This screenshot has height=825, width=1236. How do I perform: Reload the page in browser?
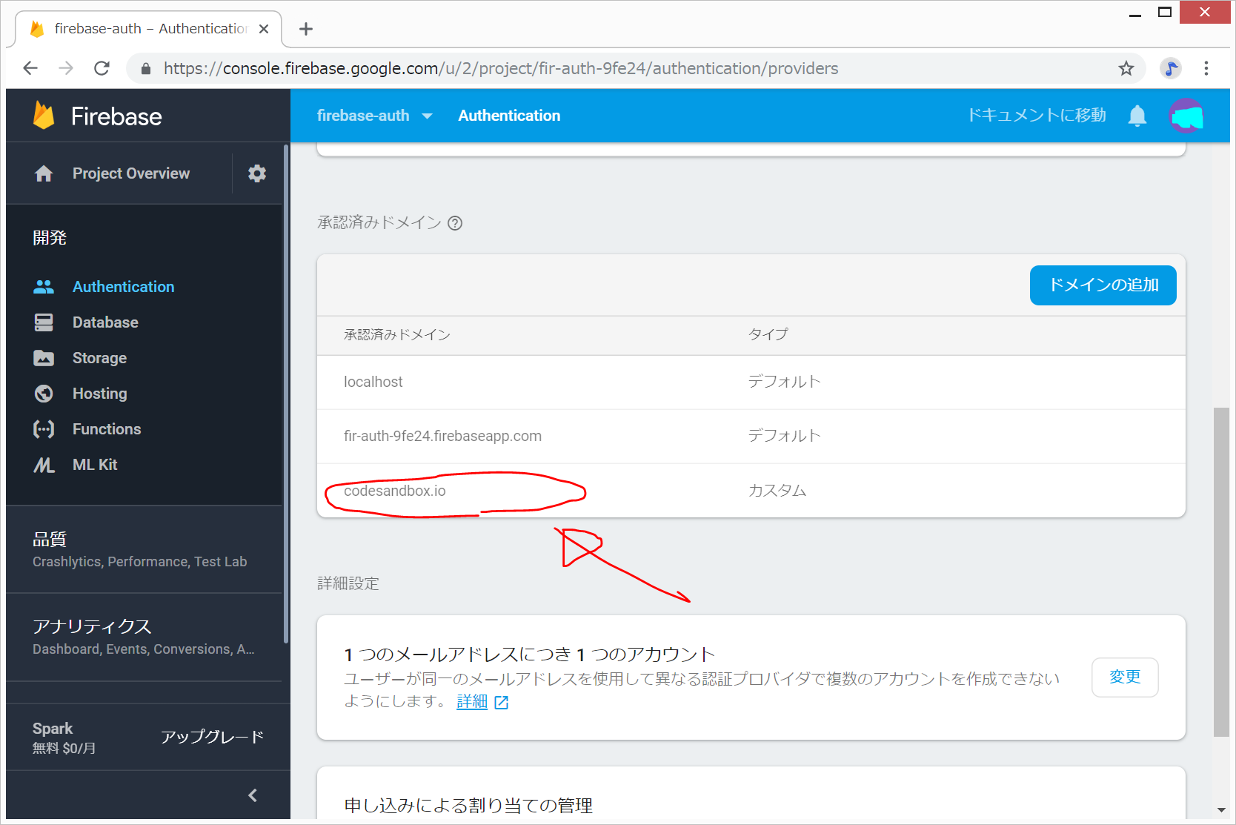(102, 69)
